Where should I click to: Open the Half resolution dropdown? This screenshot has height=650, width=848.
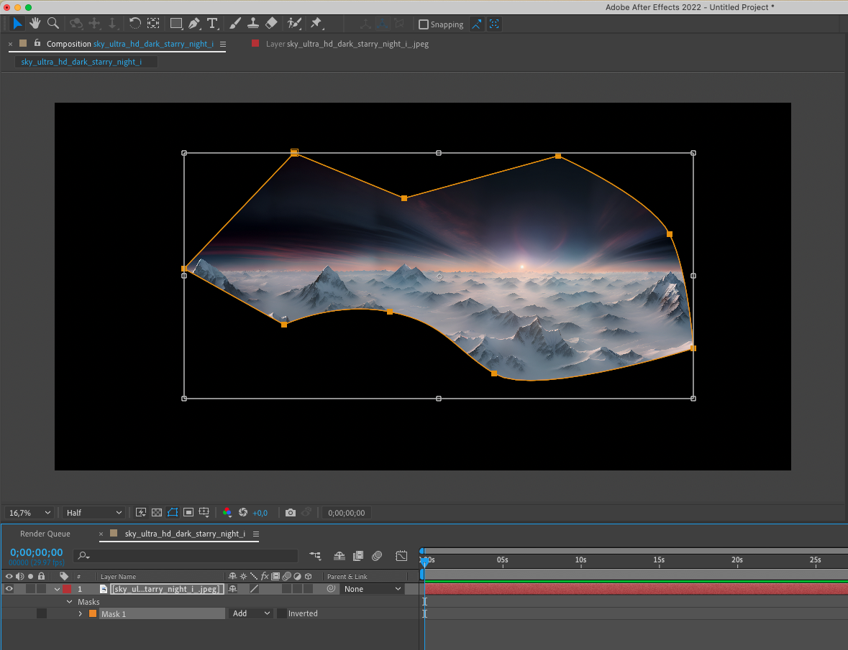click(x=94, y=513)
